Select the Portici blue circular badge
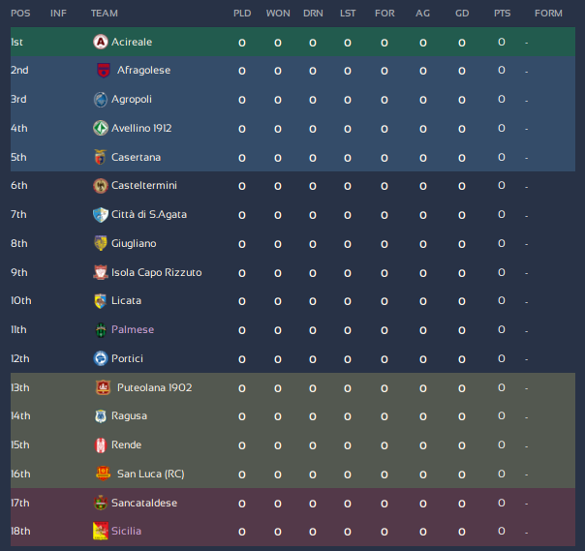This screenshot has width=585, height=551. (101, 358)
